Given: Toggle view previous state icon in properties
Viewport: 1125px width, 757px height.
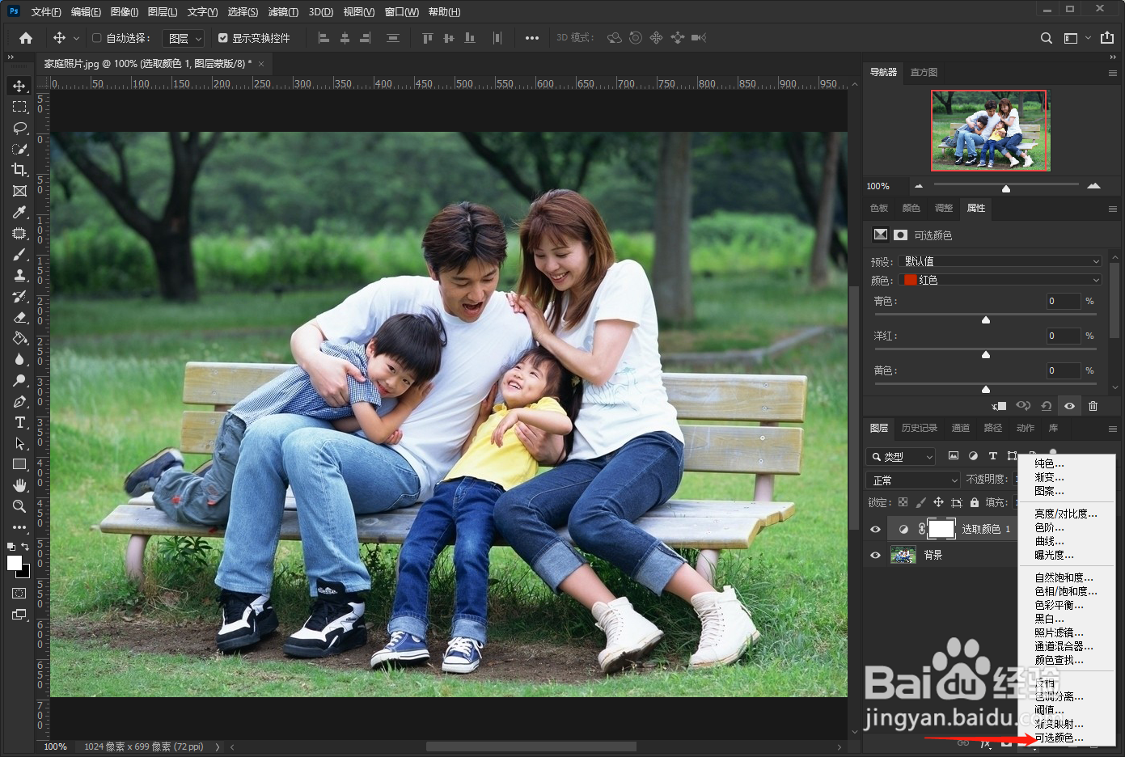Looking at the screenshot, I should coord(1023,406).
